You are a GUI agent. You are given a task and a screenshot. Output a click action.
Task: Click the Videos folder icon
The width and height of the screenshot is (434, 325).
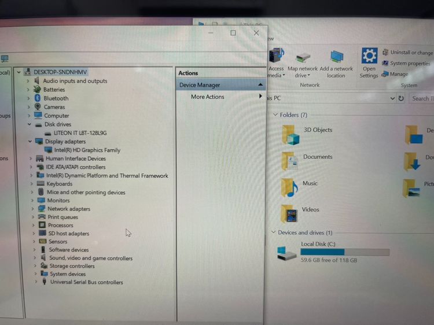coord(289,213)
